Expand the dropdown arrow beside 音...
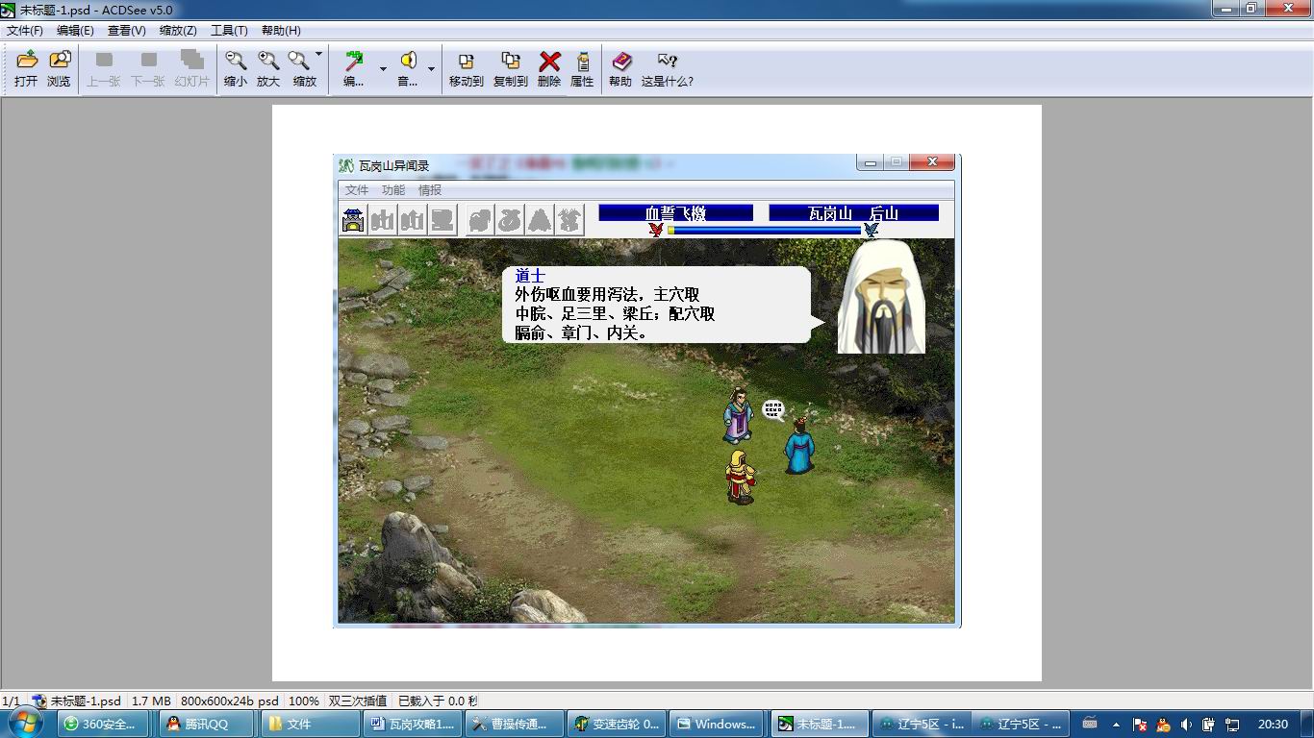This screenshot has height=738, width=1314. coord(431,69)
